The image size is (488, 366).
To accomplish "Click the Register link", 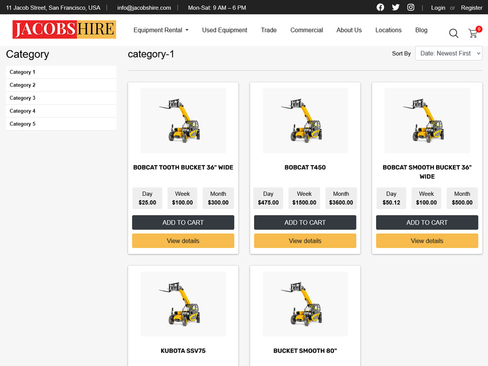I will click(x=471, y=8).
